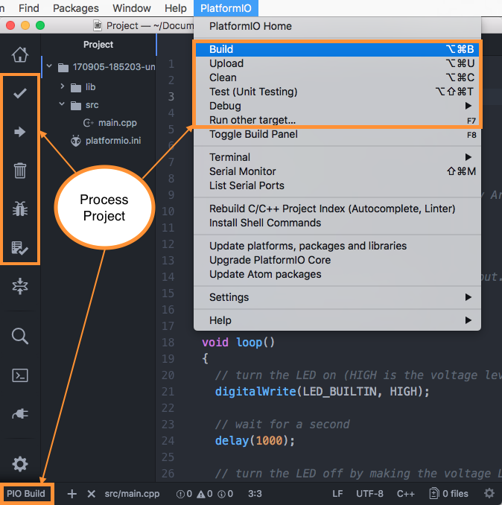Viewport: 502px width, 505px height.
Task: Click the Run other target checklist icon
Action: click(20, 248)
